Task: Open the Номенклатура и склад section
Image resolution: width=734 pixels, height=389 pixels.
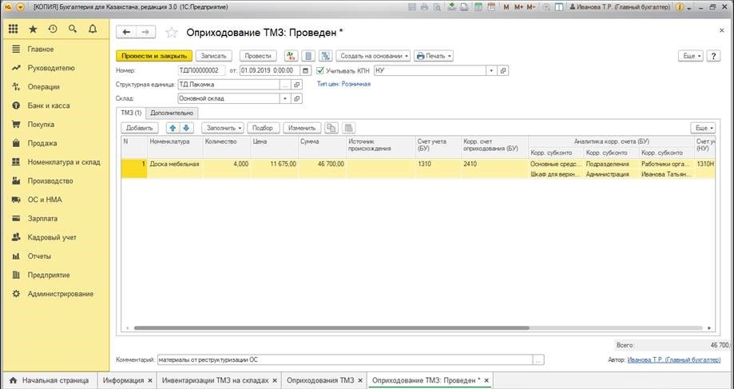Action: [64, 162]
